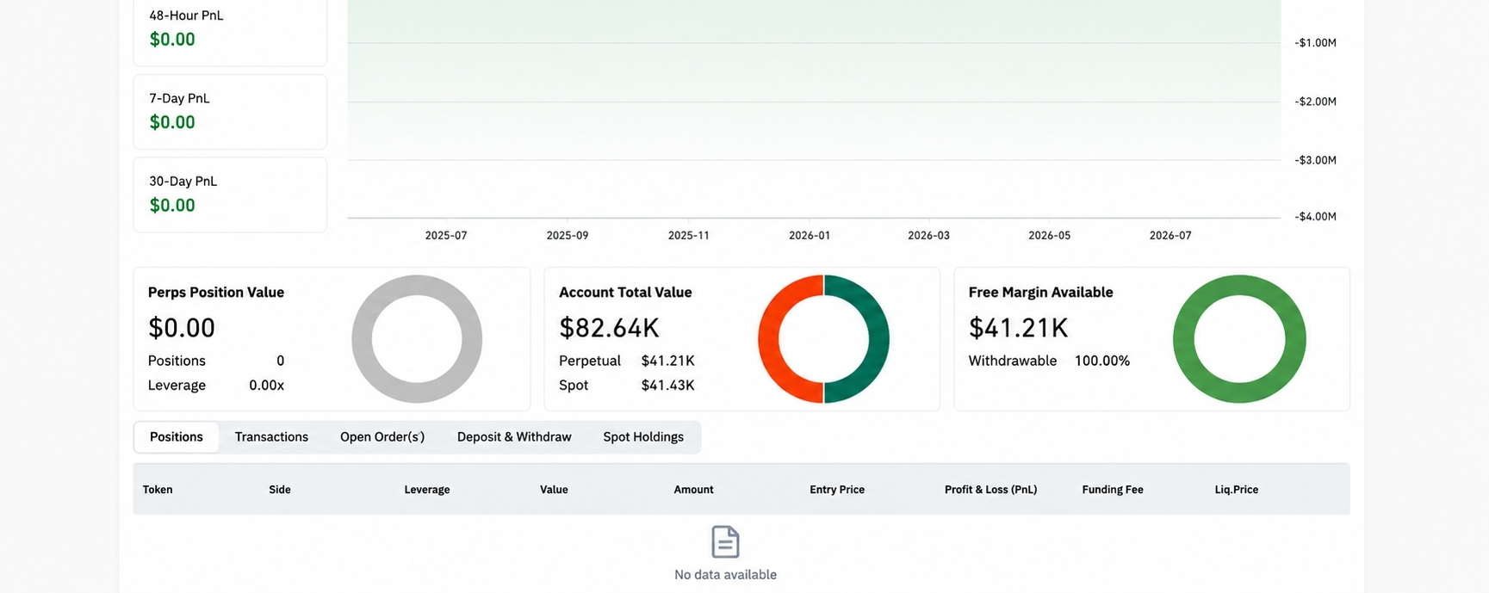Open the Open Order(s) tab
The height and width of the screenshot is (593, 1489).
(382, 437)
